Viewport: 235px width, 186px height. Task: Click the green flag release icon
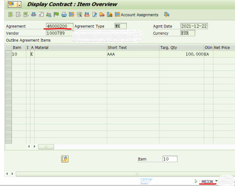[56, 14]
